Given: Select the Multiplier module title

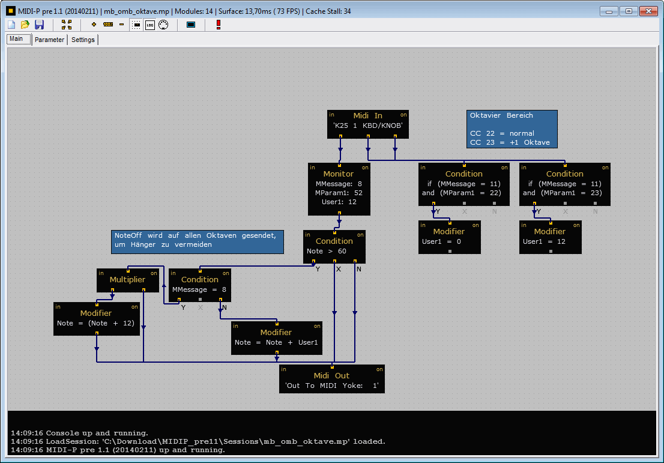Looking at the screenshot, I should point(127,280).
